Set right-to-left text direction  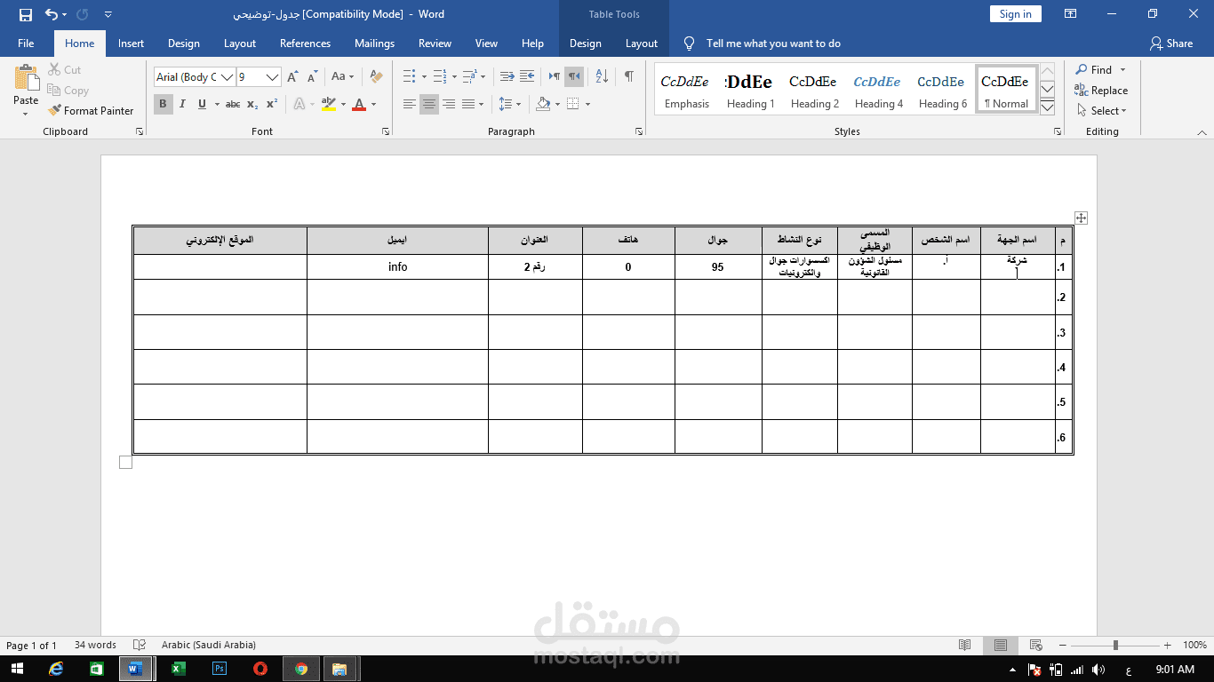tap(574, 77)
